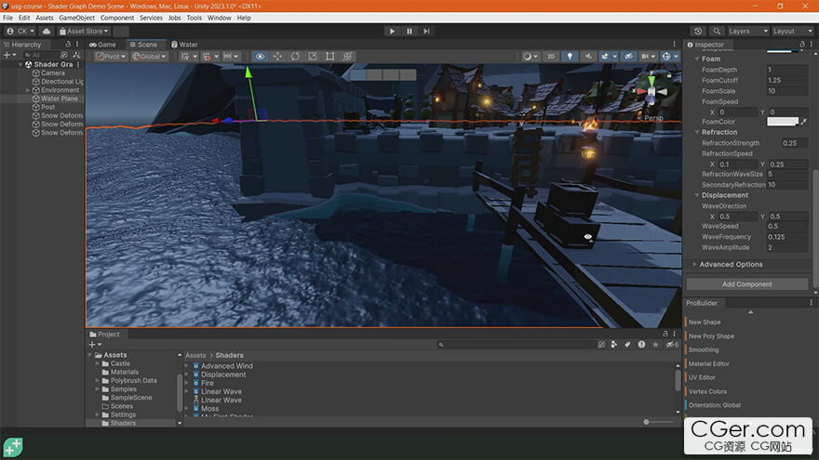Switch to the Game tab

coord(103,45)
